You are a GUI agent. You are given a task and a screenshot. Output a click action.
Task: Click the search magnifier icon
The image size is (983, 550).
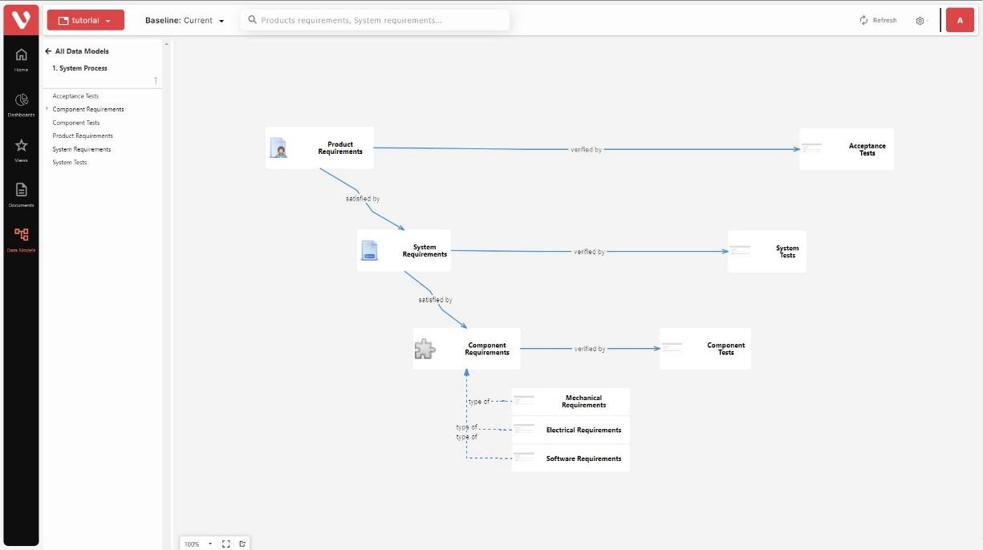tap(253, 20)
